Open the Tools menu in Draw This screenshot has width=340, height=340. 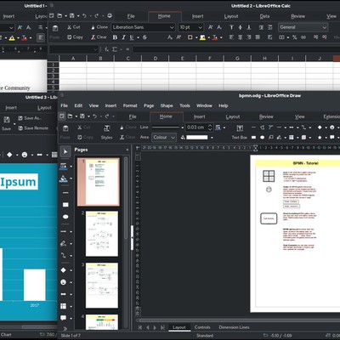[x=184, y=105]
